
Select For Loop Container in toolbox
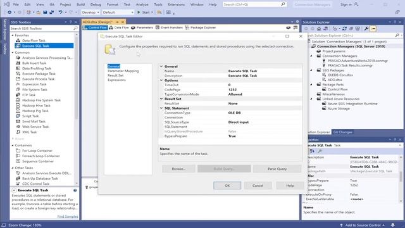coord(37,151)
